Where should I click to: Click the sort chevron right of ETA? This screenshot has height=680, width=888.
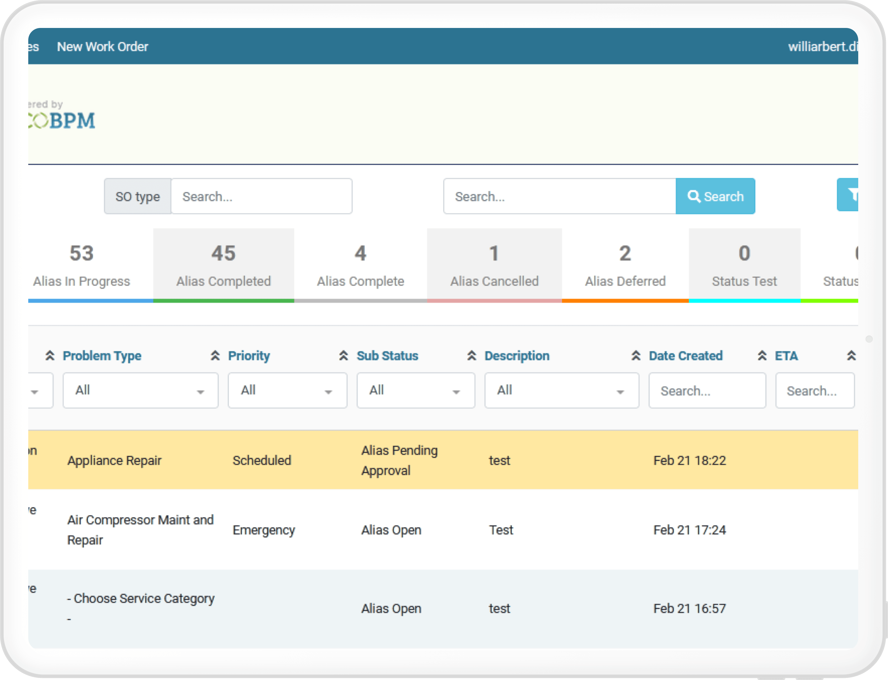[x=851, y=355]
